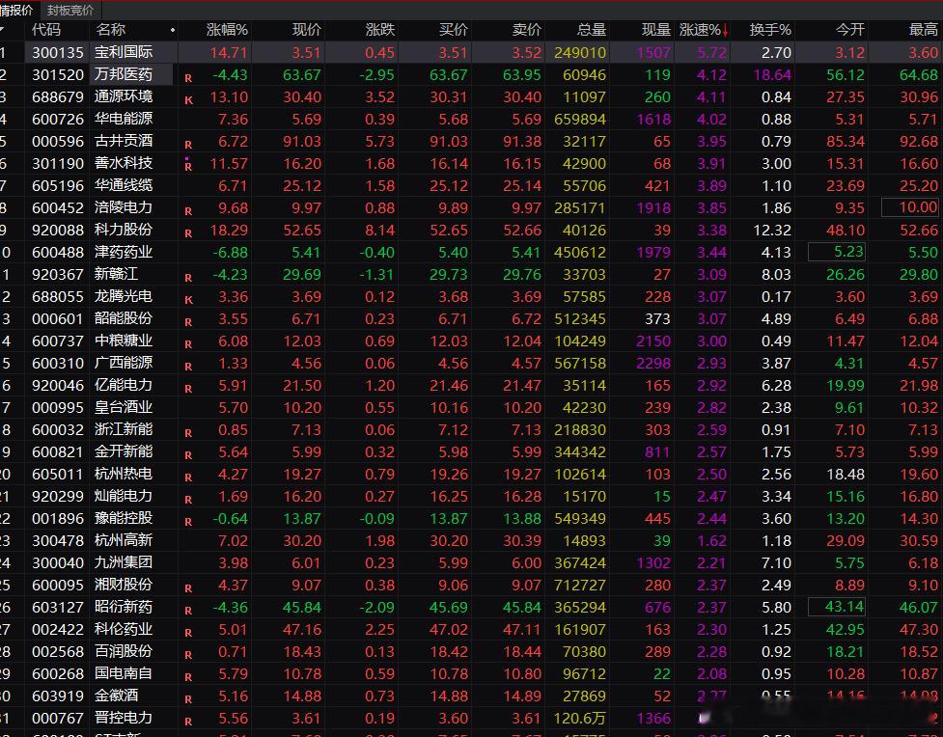Select stock code 605196
Image resolution: width=943 pixels, height=737 pixels.
coord(58,186)
